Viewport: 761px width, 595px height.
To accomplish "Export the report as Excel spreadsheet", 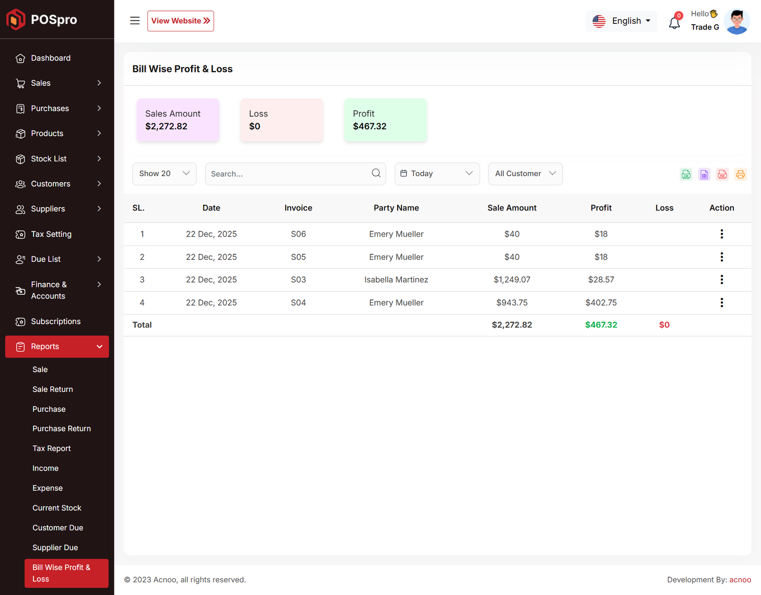I will [704, 174].
